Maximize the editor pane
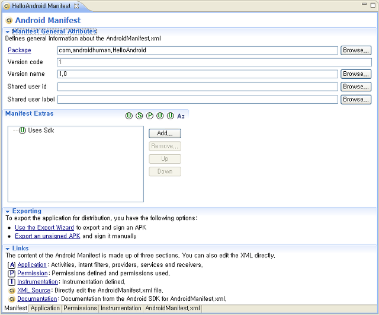The height and width of the screenshot is (315, 379). [x=373, y=5]
